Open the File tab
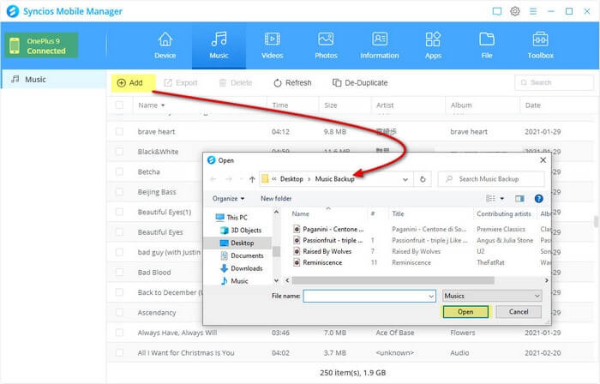 [x=487, y=45]
